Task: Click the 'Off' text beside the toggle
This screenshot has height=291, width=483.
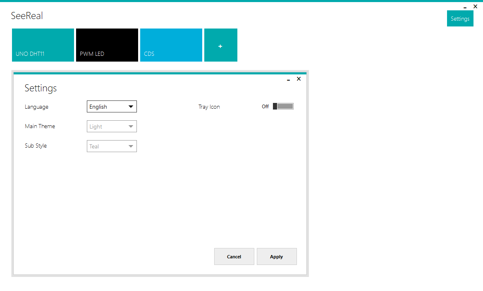Action: pos(265,107)
